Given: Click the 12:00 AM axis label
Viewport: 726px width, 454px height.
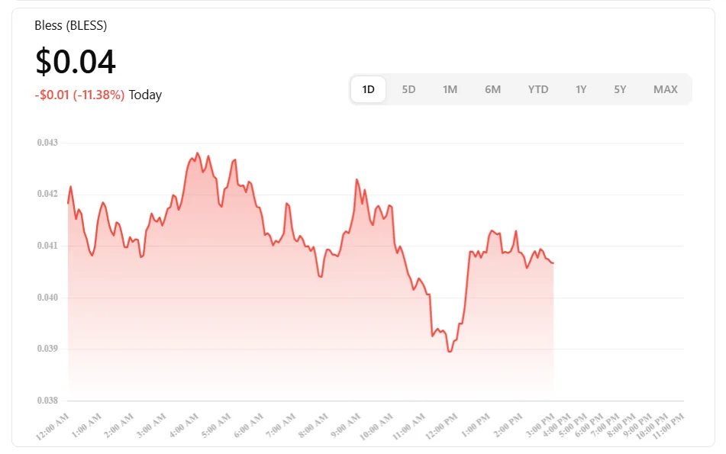Looking at the screenshot, I should (x=53, y=426).
